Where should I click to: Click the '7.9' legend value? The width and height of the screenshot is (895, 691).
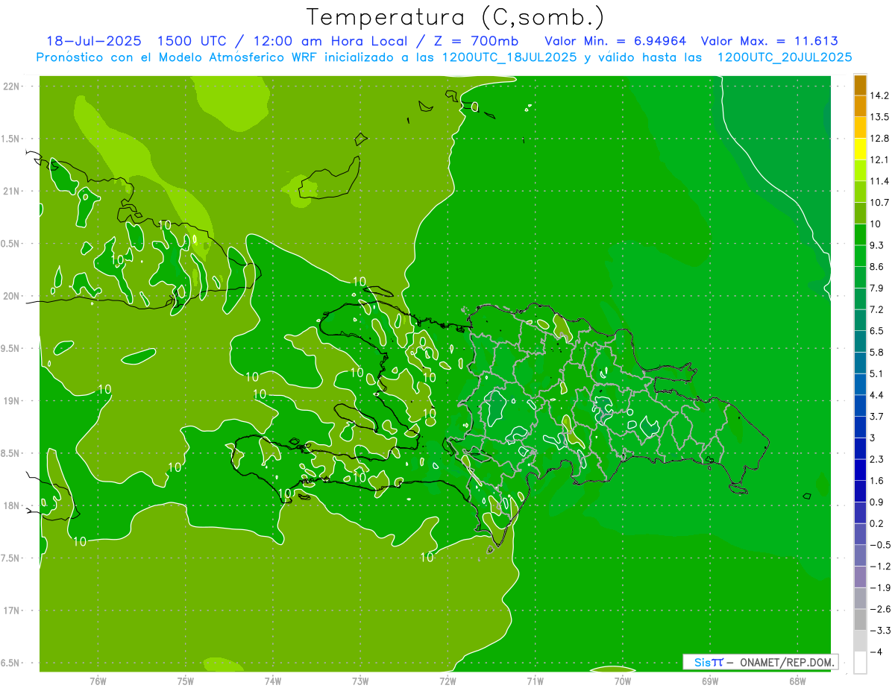[877, 288]
